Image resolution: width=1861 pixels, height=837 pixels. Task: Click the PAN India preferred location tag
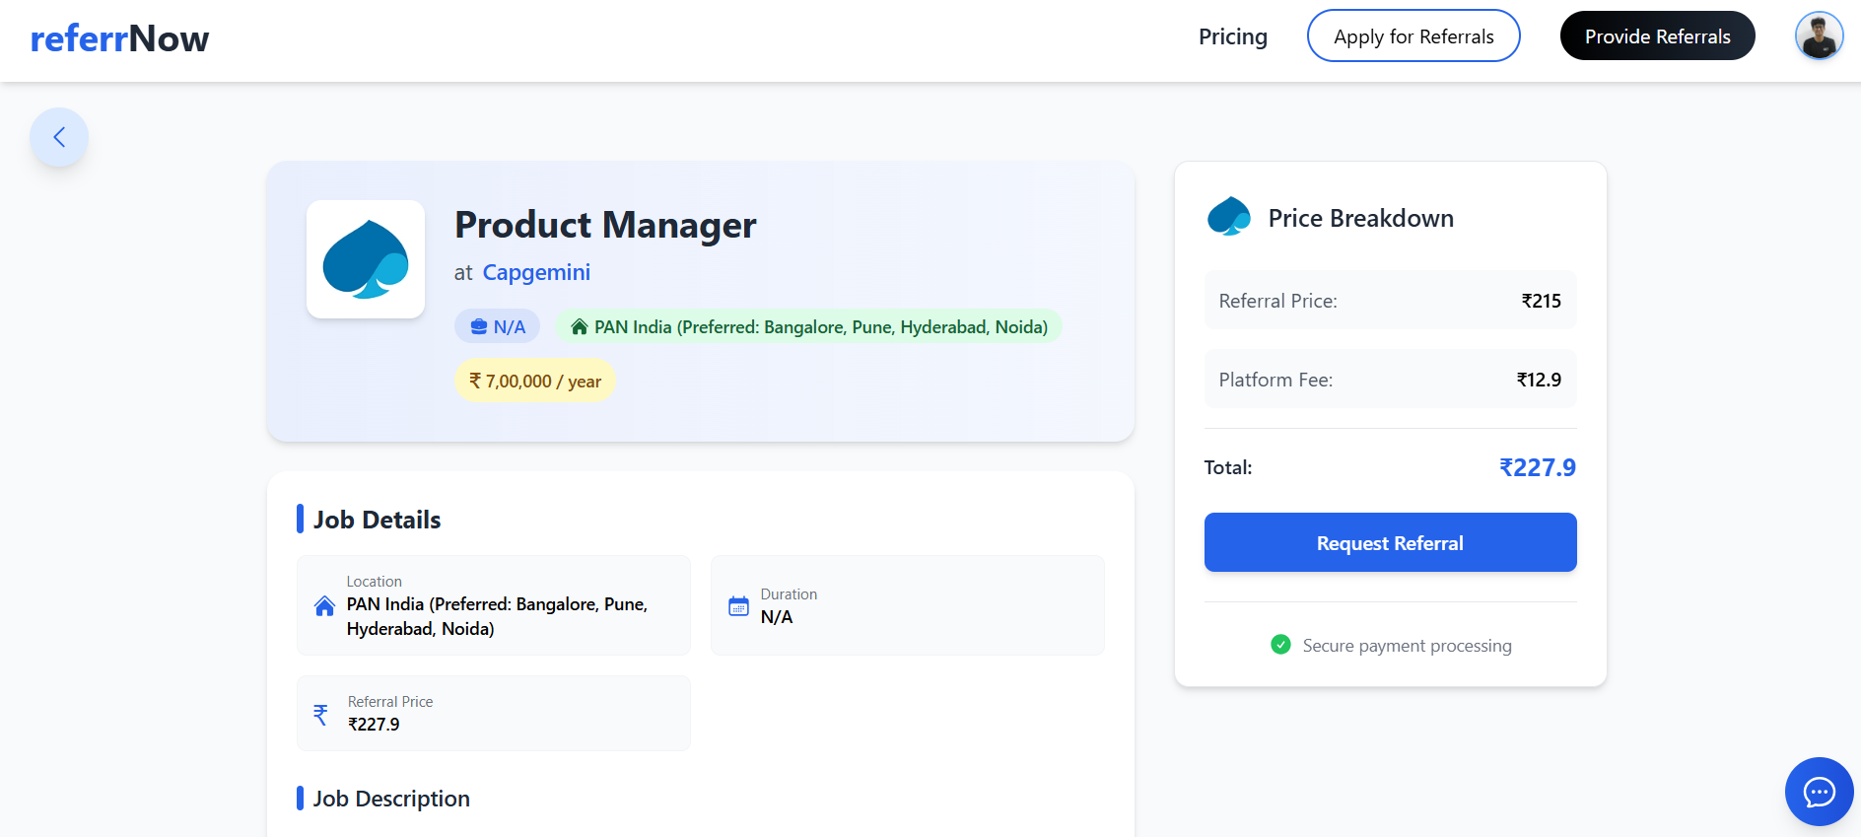808,327
